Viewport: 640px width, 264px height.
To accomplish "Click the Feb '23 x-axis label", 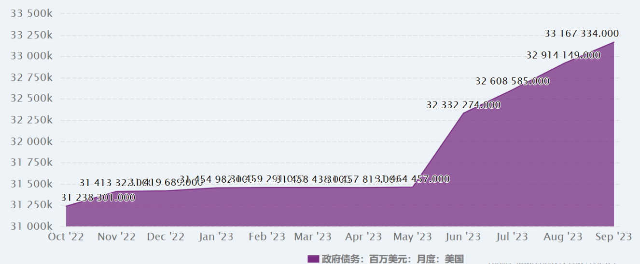I will [267, 237].
